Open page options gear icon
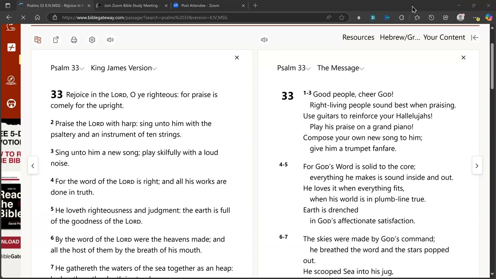This screenshot has width=496, height=279. click(x=92, y=40)
